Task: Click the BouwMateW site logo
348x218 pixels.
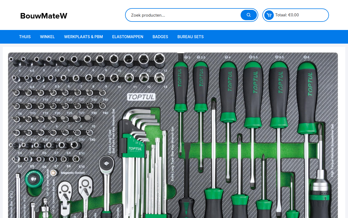Action: 44,16
